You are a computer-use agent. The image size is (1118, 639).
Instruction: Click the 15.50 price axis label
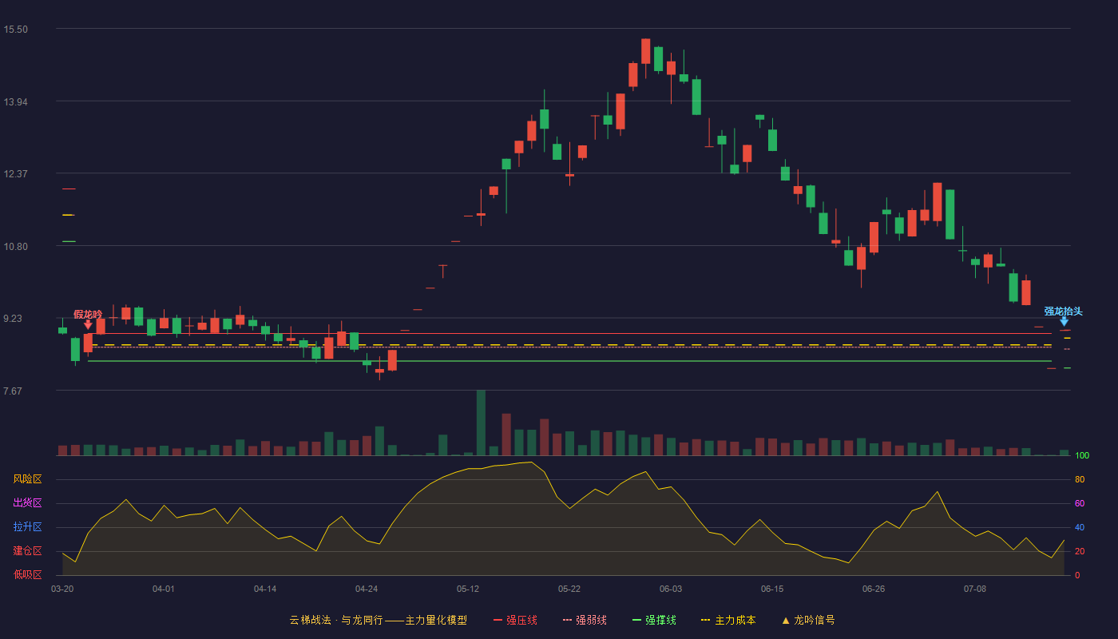[16, 30]
